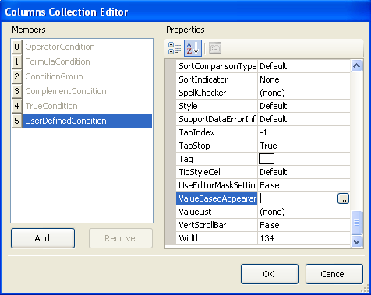
Task: Click SortIndicator value None
Action: [x=304, y=79]
